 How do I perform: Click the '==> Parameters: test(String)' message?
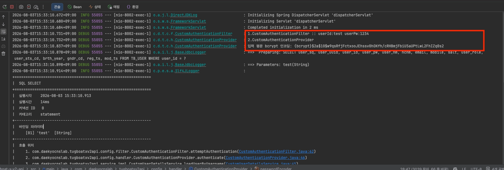click(278, 65)
